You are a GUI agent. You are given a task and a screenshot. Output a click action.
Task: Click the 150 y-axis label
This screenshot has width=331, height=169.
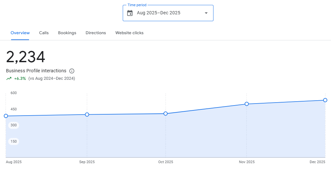tap(13, 141)
